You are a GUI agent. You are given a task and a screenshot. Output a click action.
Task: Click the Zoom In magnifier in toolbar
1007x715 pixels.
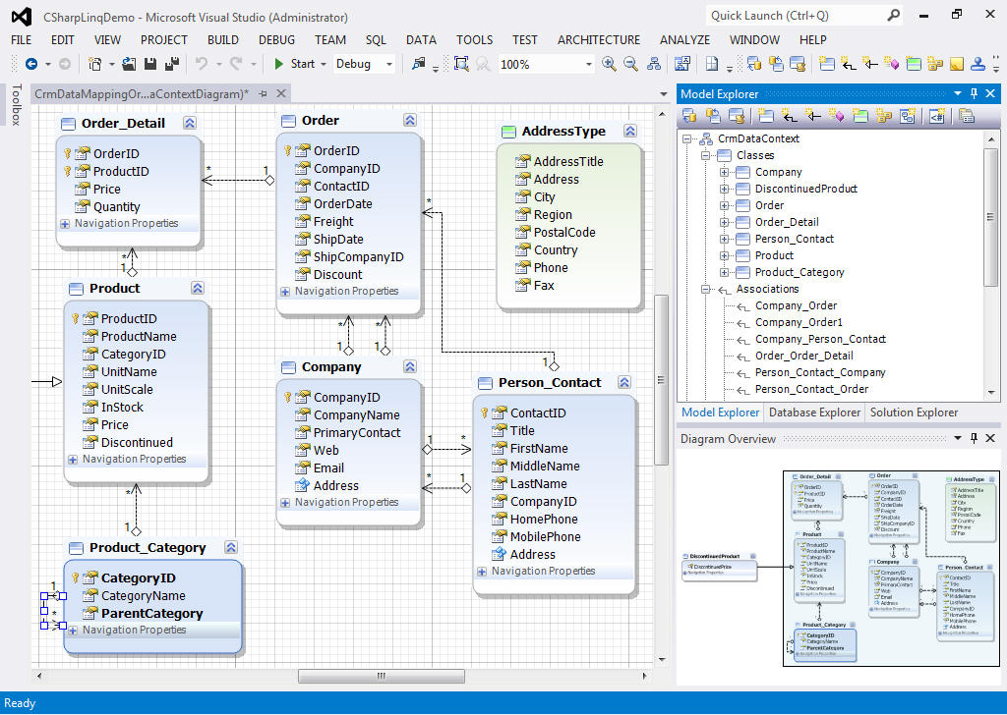click(609, 64)
